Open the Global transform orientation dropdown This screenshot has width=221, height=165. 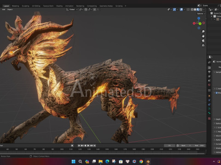click(x=72, y=10)
